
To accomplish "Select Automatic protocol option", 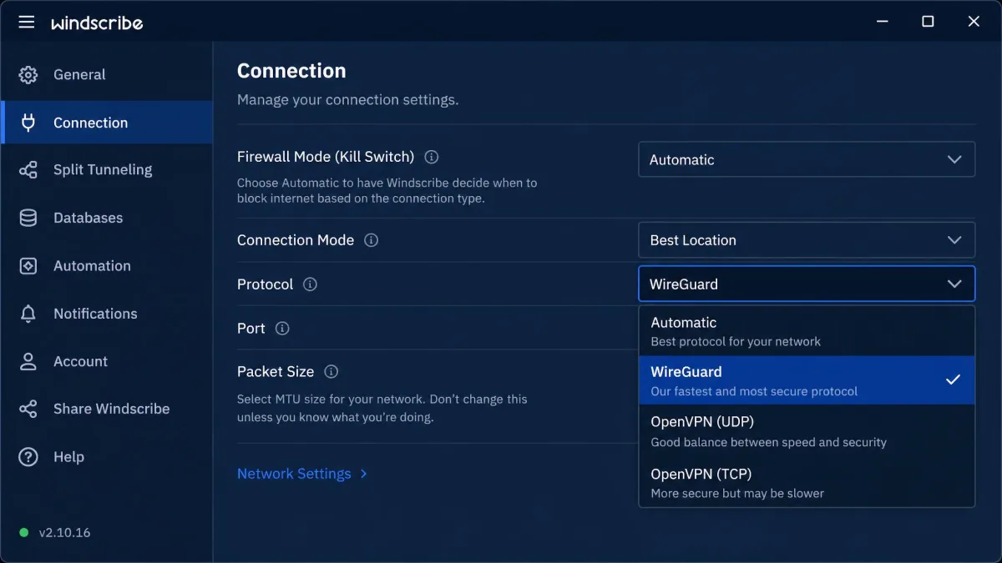I will coord(807,331).
